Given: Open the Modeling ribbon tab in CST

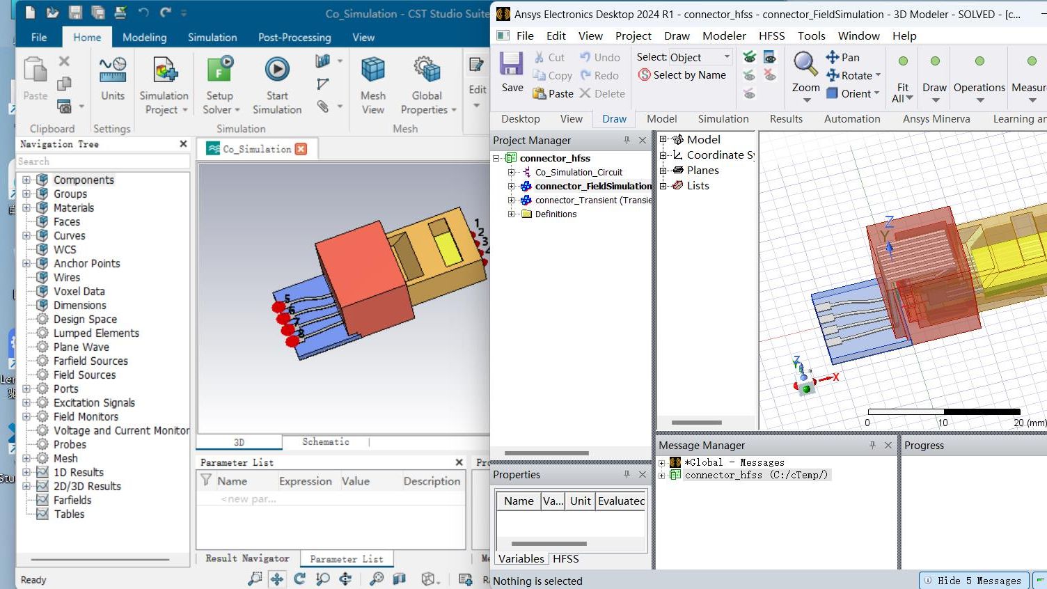Looking at the screenshot, I should [144, 38].
